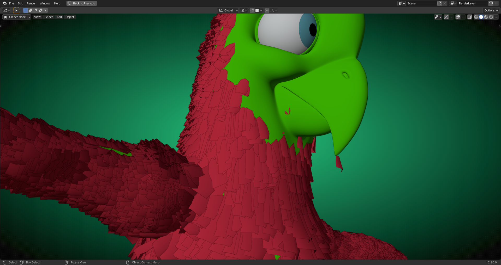This screenshot has width=501, height=265.
Task: Browse view layers with the layer selector
Action: pos(453,3)
